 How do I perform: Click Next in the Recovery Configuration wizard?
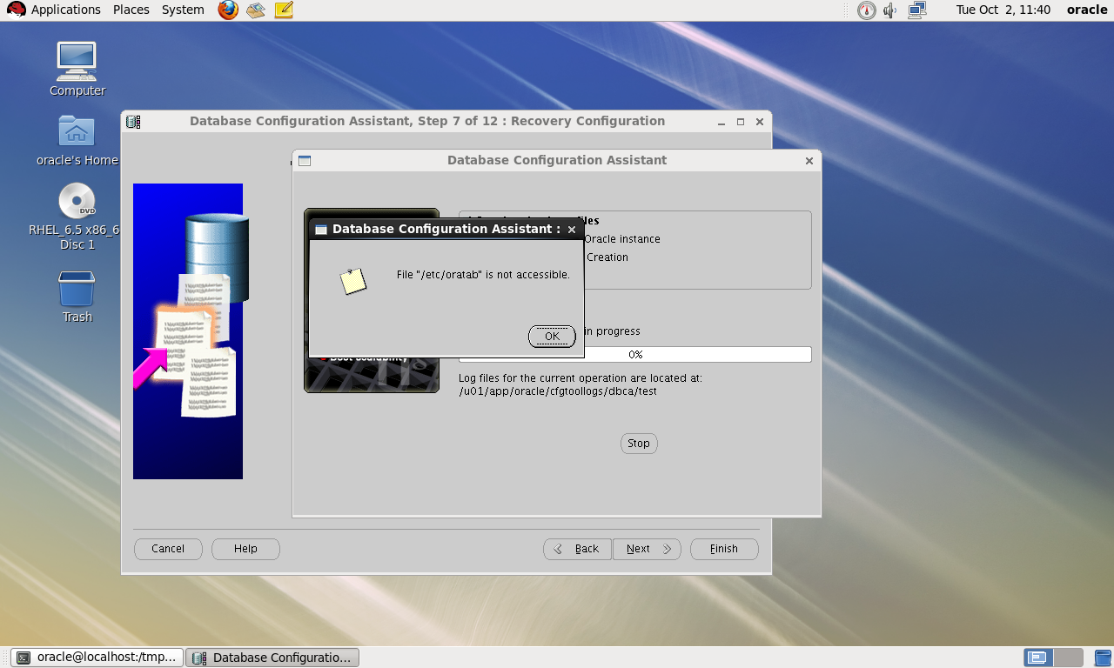point(647,549)
